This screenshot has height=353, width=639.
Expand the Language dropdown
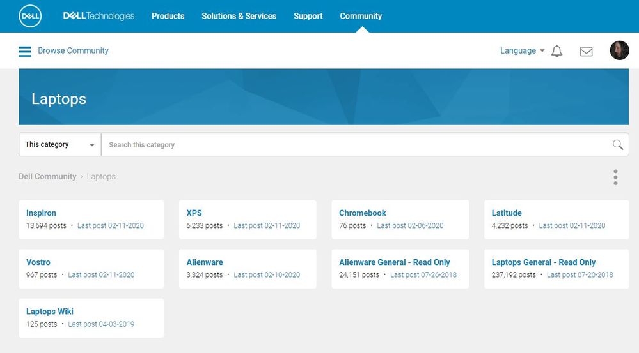click(x=522, y=50)
